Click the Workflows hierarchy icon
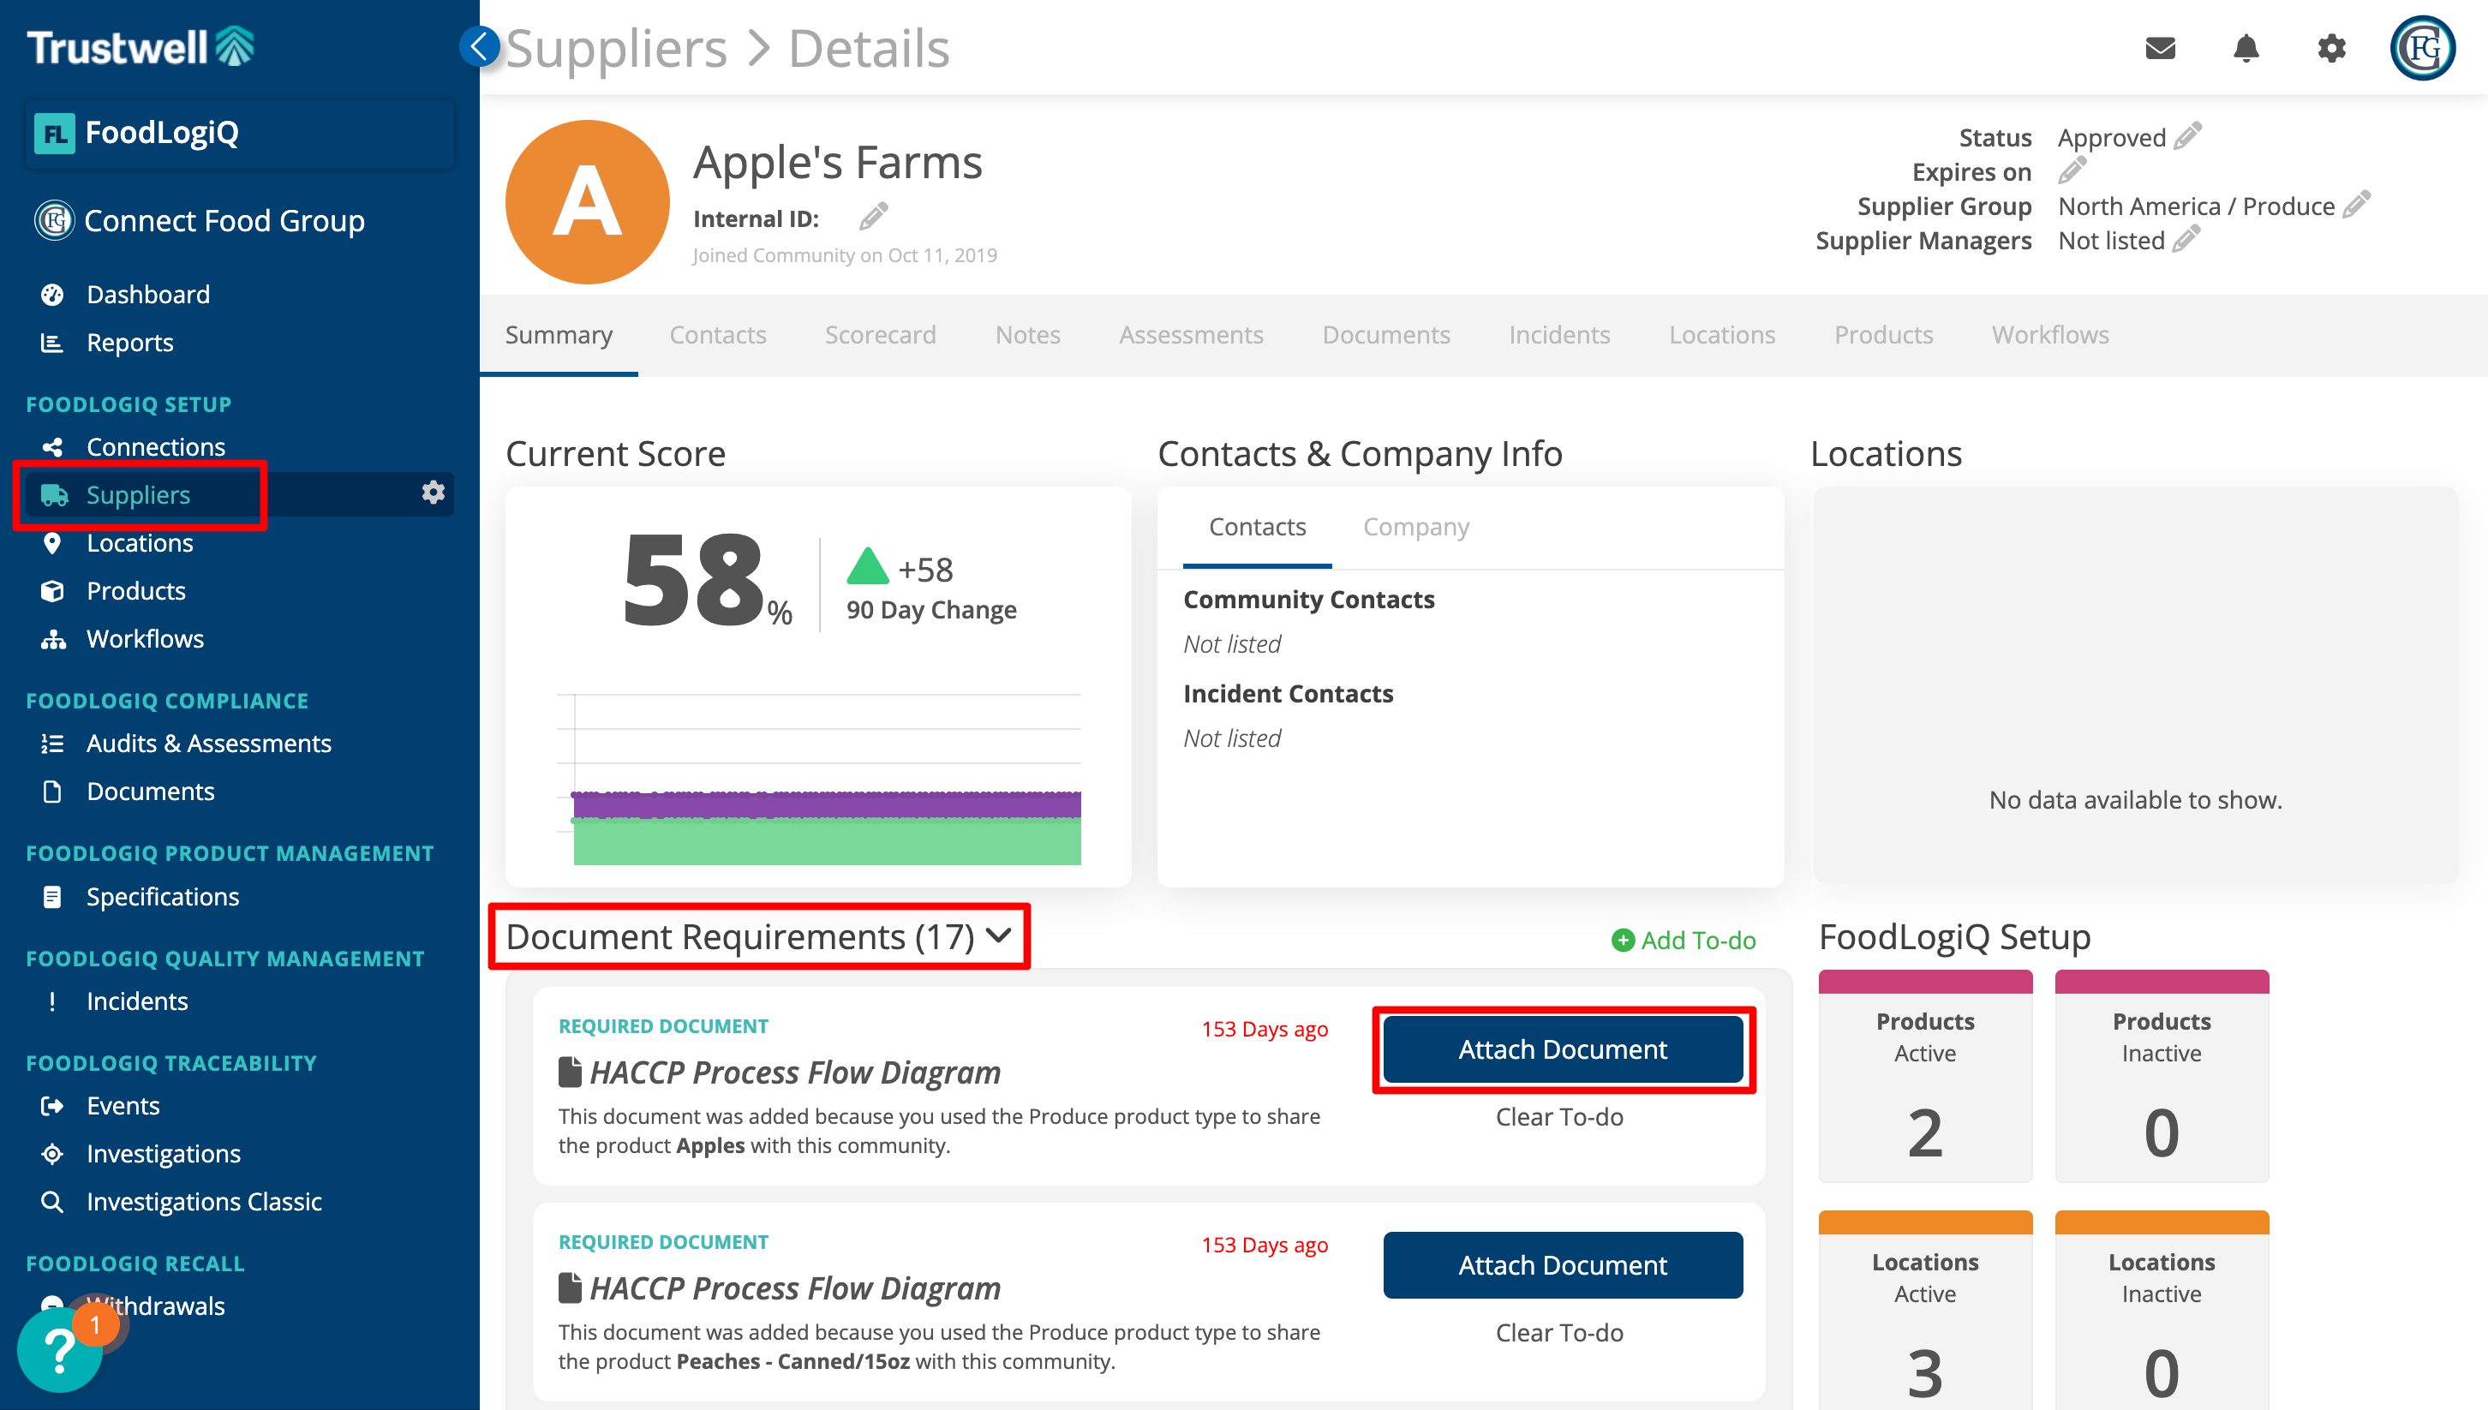 tap(52, 639)
